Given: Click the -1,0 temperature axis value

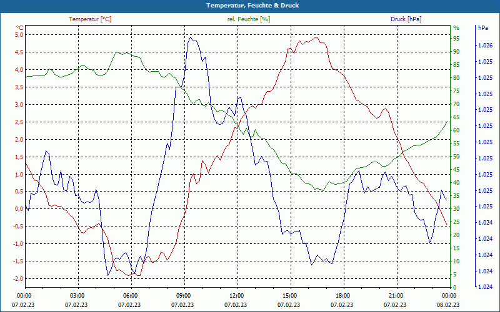Looking at the screenshot, I should tap(18, 244).
